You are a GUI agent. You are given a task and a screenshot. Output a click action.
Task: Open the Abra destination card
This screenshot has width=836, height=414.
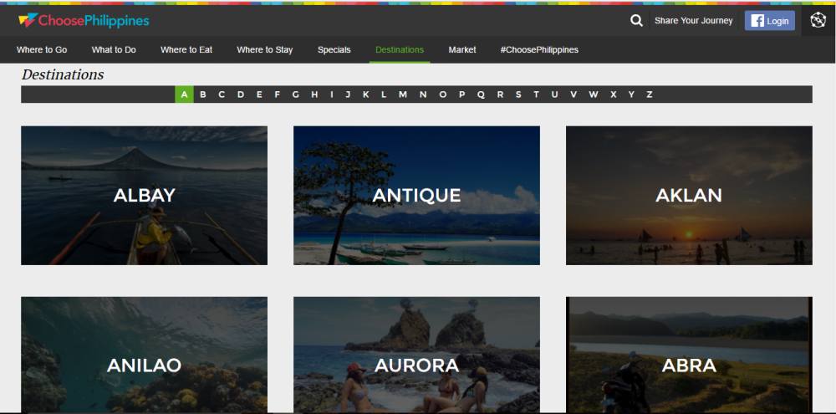tap(689, 355)
